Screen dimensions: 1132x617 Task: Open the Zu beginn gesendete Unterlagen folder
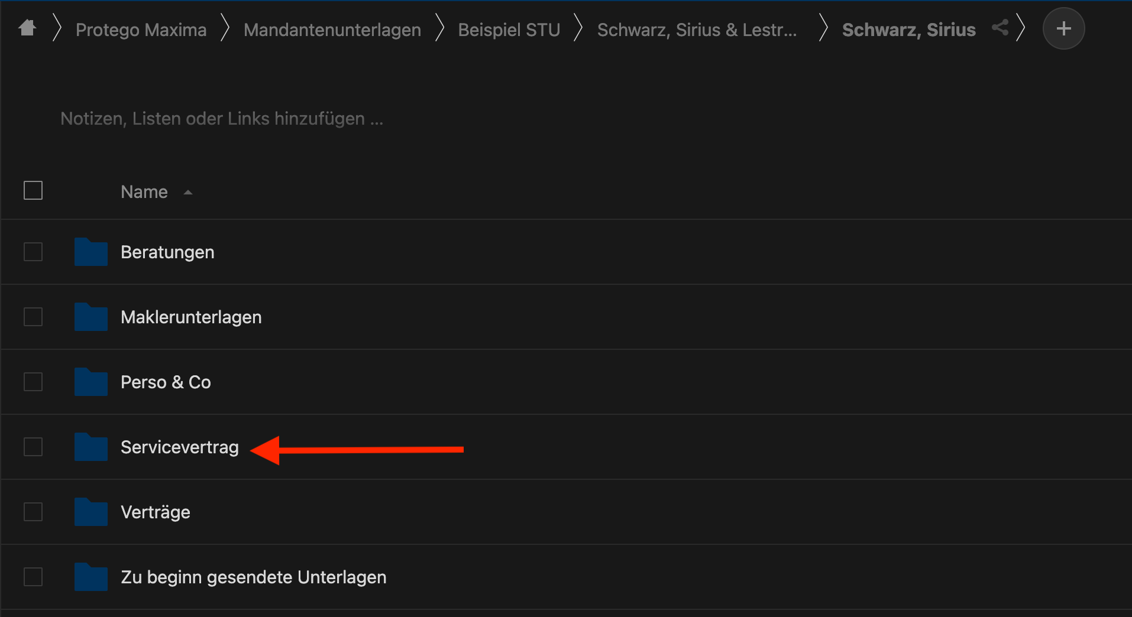254,577
